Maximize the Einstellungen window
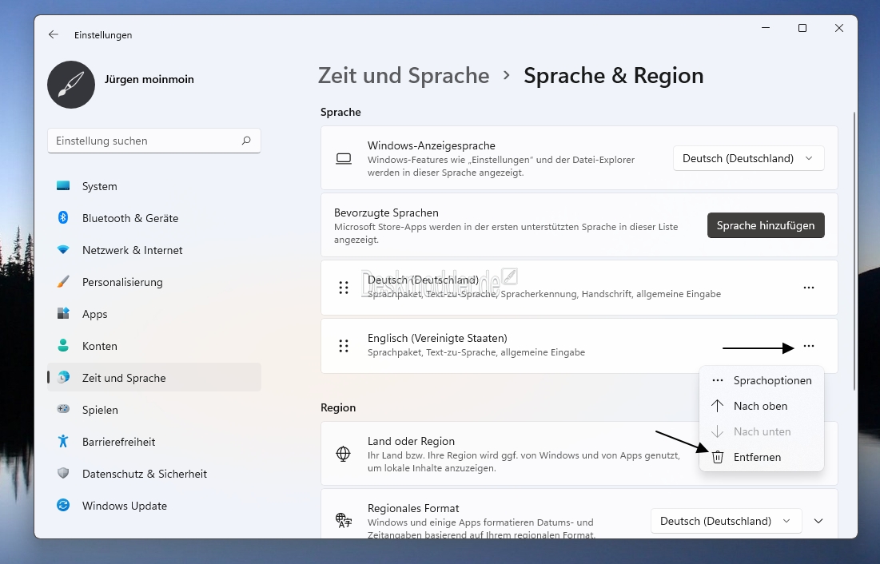This screenshot has height=564, width=880. tap(802, 28)
